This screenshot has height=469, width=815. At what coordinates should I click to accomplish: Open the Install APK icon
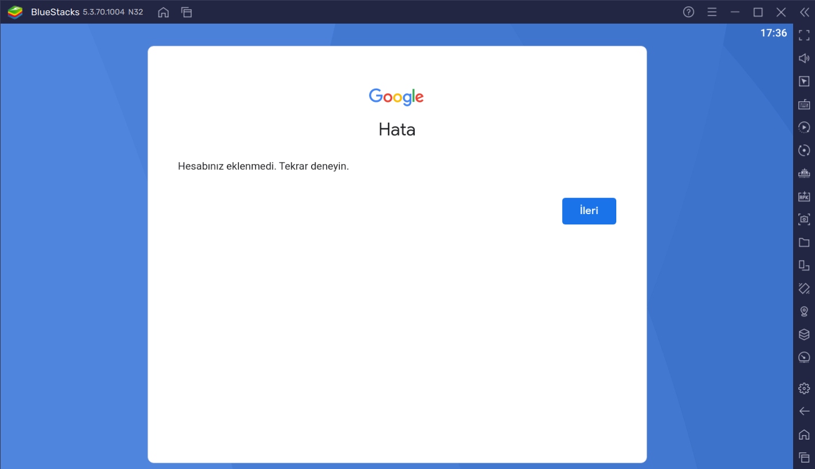[804, 196]
